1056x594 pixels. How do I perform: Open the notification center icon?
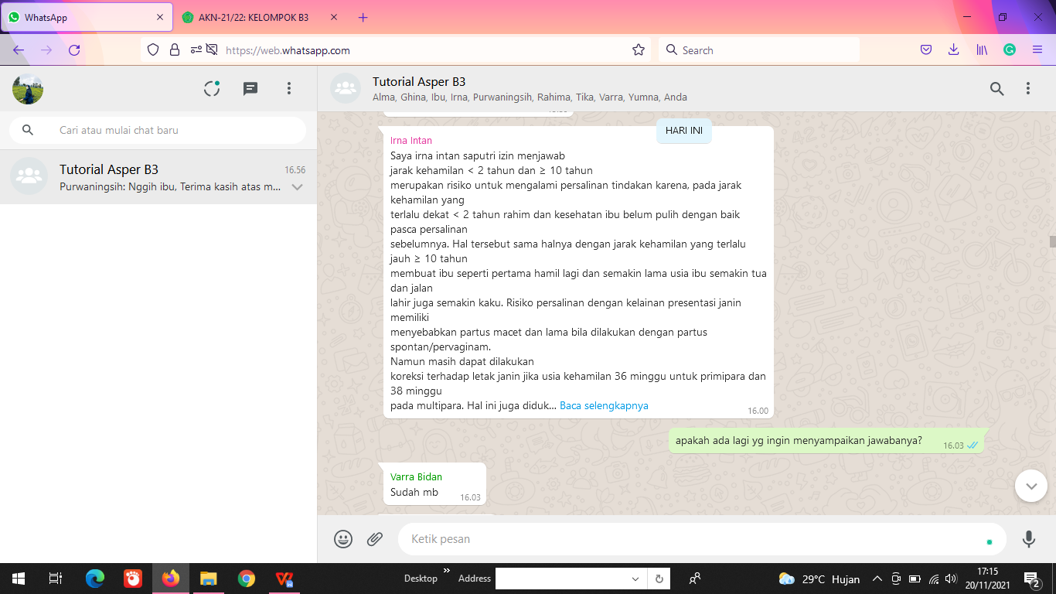(x=1031, y=579)
